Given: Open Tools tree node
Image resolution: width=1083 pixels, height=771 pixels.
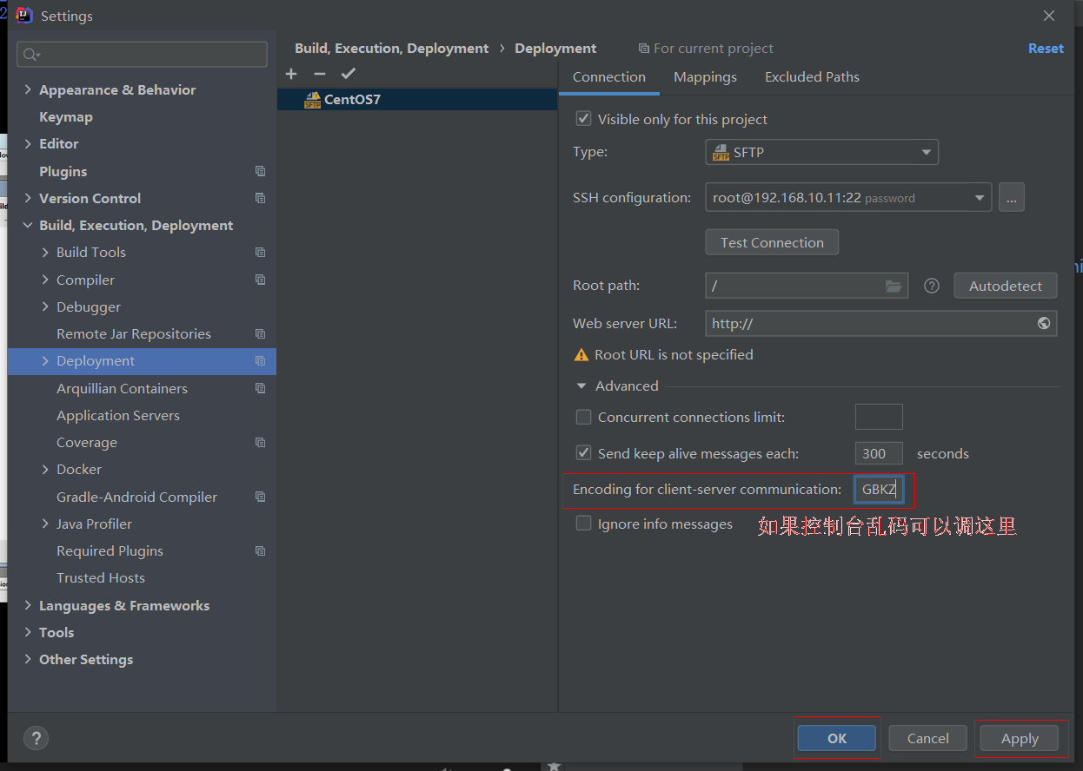Looking at the screenshot, I should 56,632.
